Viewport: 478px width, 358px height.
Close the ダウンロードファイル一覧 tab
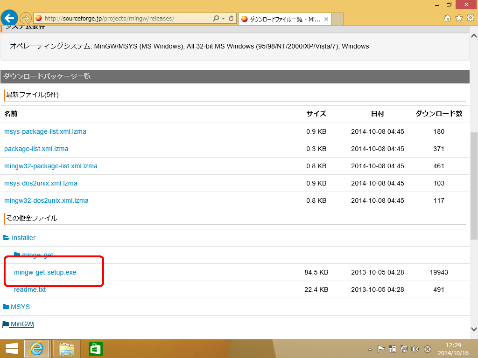(x=326, y=19)
